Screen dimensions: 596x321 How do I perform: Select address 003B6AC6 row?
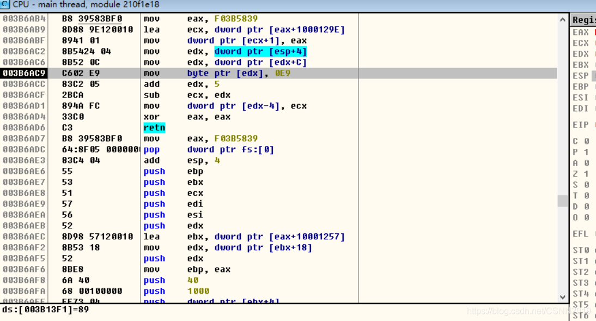(279, 62)
